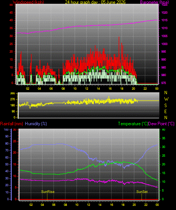176x210 pixels.
Task: Click the Rainfall (mm) legend label
Action: click(11, 124)
